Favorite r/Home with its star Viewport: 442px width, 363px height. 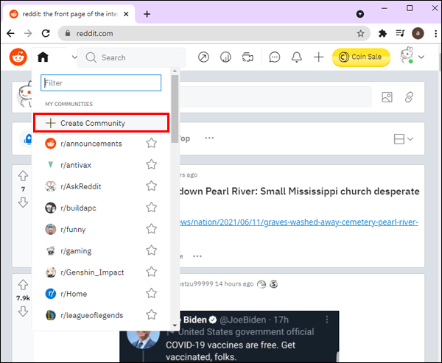click(x=151, y=293)
